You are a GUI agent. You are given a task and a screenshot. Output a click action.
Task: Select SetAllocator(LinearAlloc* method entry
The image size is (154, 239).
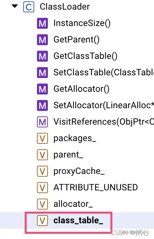(104, 105)
